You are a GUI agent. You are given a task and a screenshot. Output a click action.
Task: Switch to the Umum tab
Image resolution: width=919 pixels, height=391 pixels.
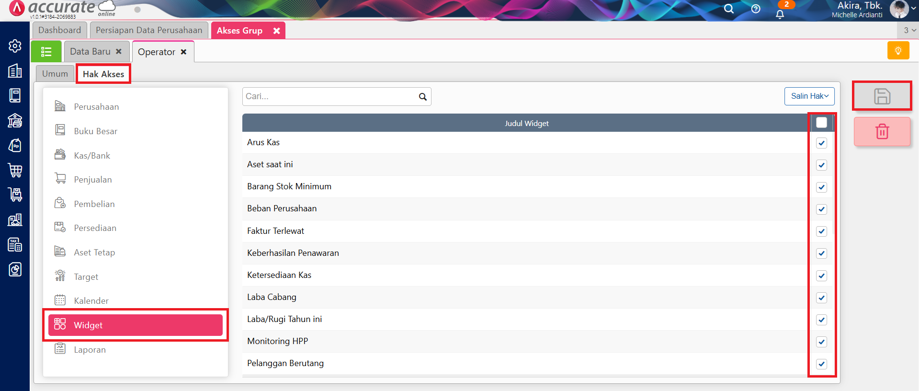(x=55, y=74)
